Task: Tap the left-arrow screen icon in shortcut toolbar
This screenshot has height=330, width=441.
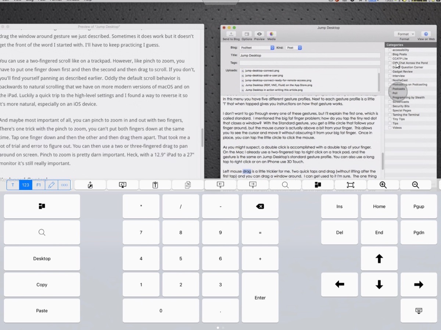Action: click(x=220, y=185)
